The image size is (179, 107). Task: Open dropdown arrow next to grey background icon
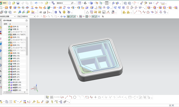click(x=110, y=3)
